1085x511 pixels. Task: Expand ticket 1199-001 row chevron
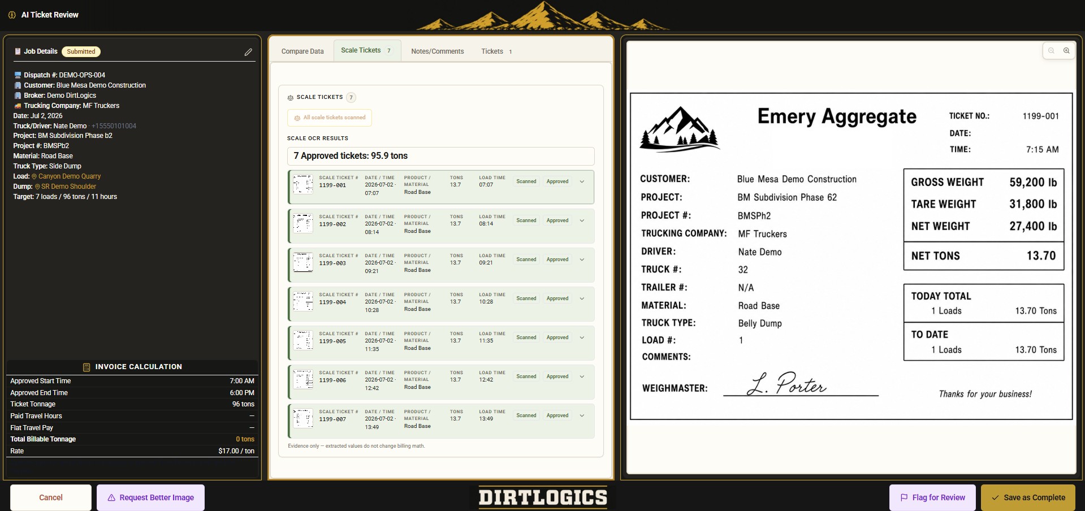coord(582,181)
